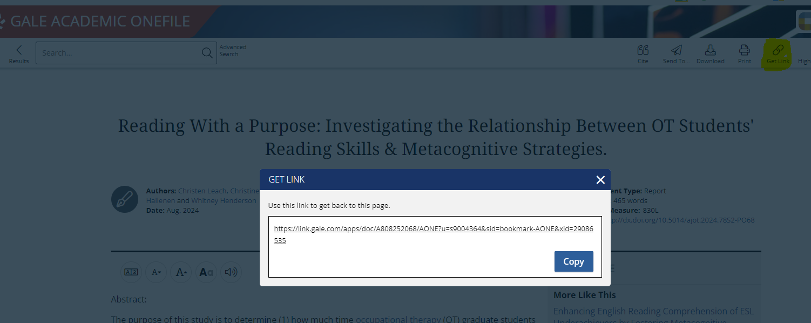Viewport: 811px width, 323px height.
Task: Click the Copy button in the dialog
Action: click(573, 261)
